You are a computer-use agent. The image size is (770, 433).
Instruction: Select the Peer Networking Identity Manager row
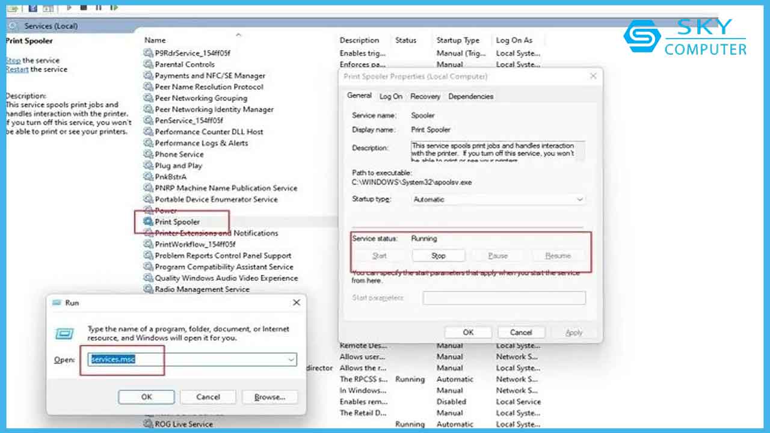[x=214, y=109]
